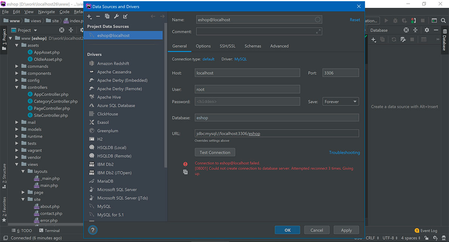
Task: Select PostgreSQL-style driver MariaDB in list
Action: (x=105, y=181)
